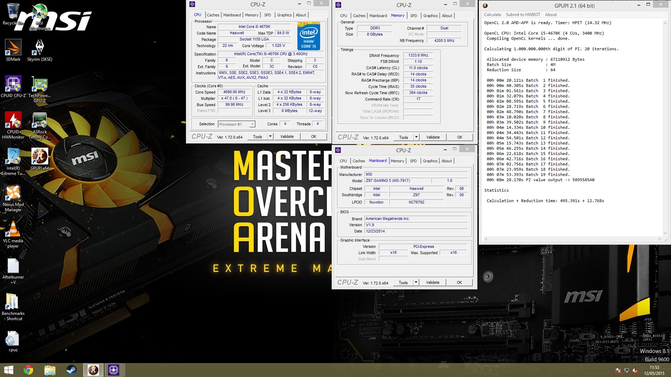Click the GPUPI window title icon
The image size is (671, 377).
pos(485,5)
